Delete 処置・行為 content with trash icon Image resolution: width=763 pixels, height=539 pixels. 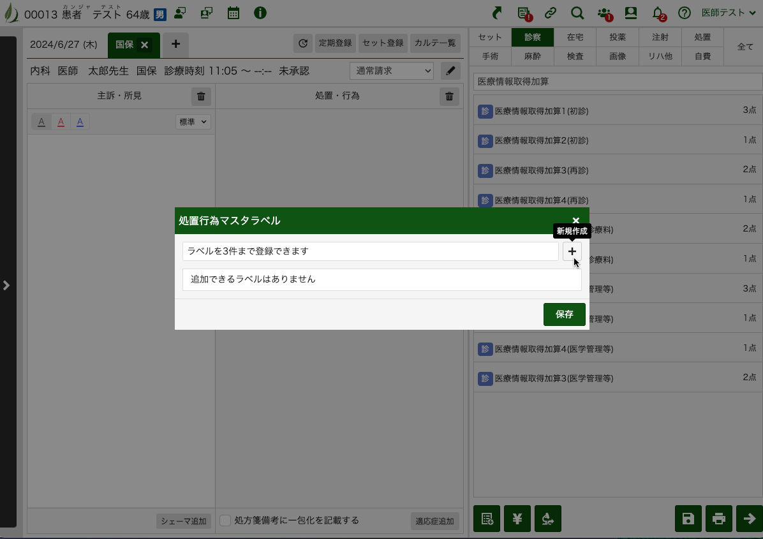coord(449,96)
